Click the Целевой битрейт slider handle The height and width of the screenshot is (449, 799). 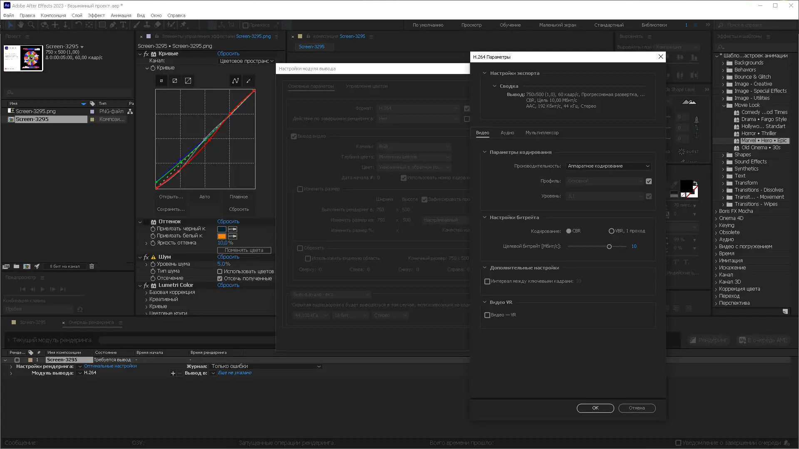(x=609, y=247)
